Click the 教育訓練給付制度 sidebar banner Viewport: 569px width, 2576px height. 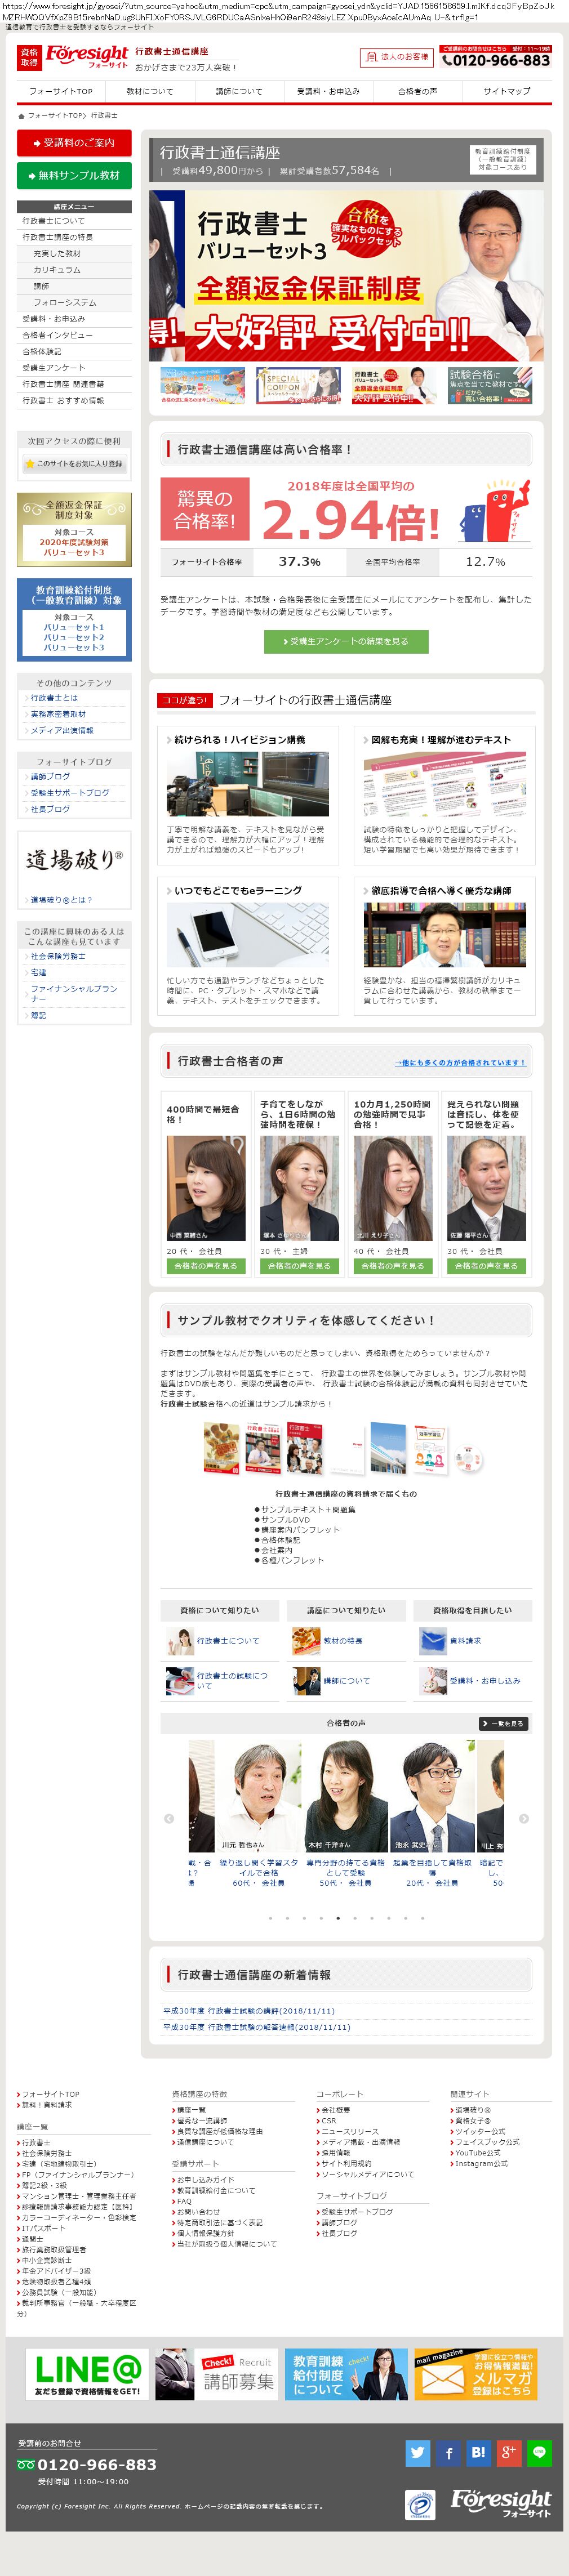[74, 619]
